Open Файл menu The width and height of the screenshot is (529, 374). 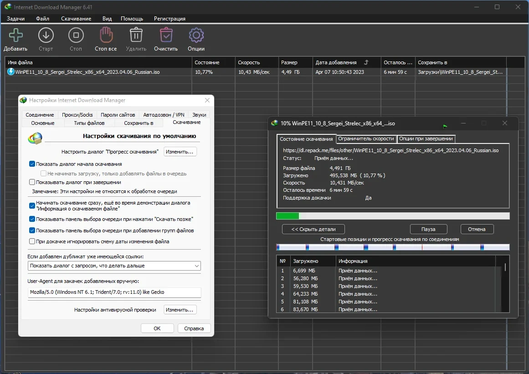click(42, 19)
